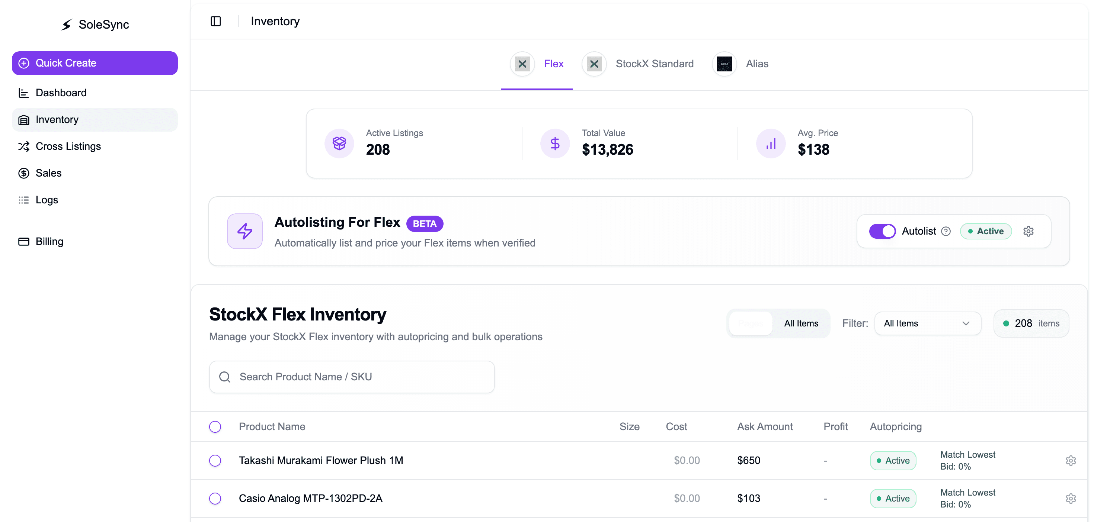1094x522 pixels.
Task: Select the Takashi Murakami Flower Plush row
Action: [215, 460]
